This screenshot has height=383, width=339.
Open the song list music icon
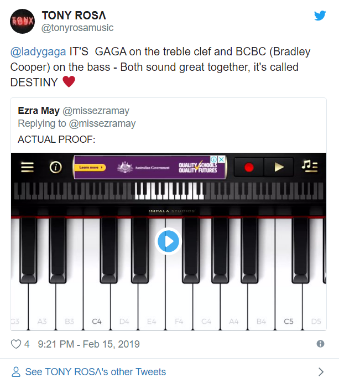pyautogui.click(x=310, y=167)
